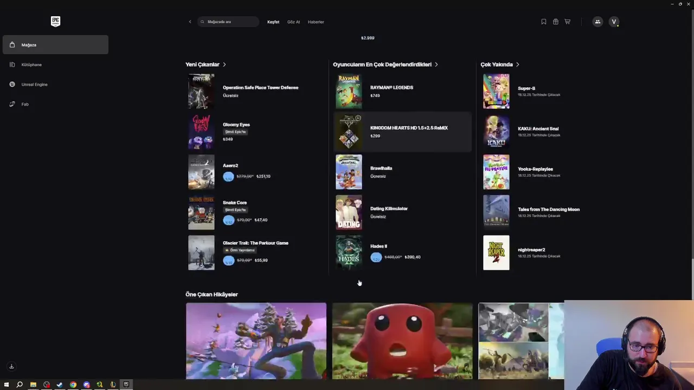Expand Oyuncuların En Çok Değerlendirdikleri arrow
The width and height of the screenshot is (694, 390).
(436, 64)
